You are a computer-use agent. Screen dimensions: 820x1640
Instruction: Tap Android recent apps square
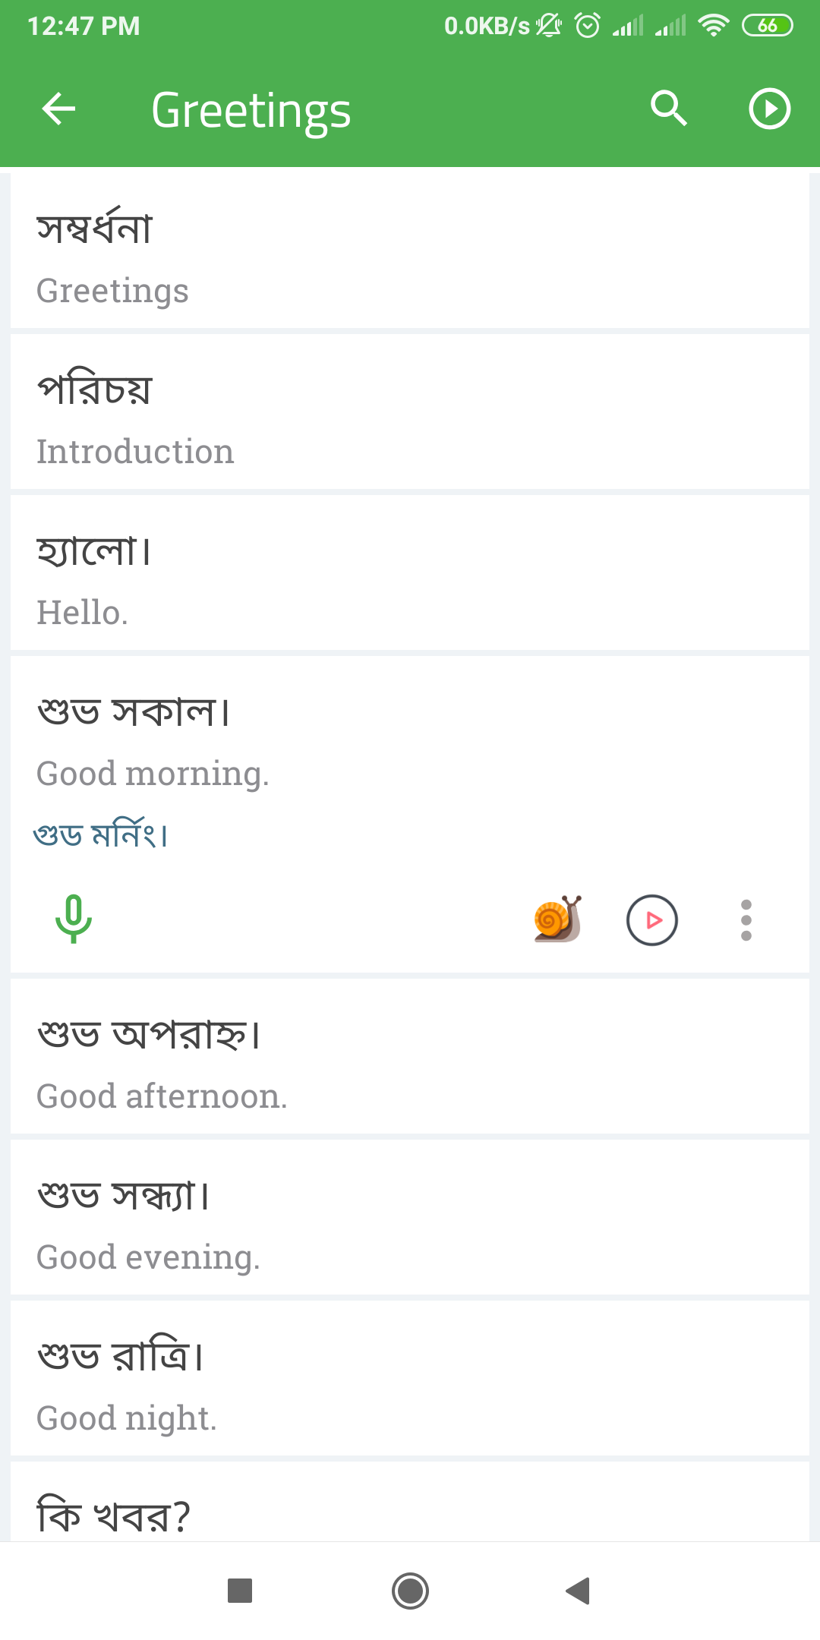tap(240, 1591)
